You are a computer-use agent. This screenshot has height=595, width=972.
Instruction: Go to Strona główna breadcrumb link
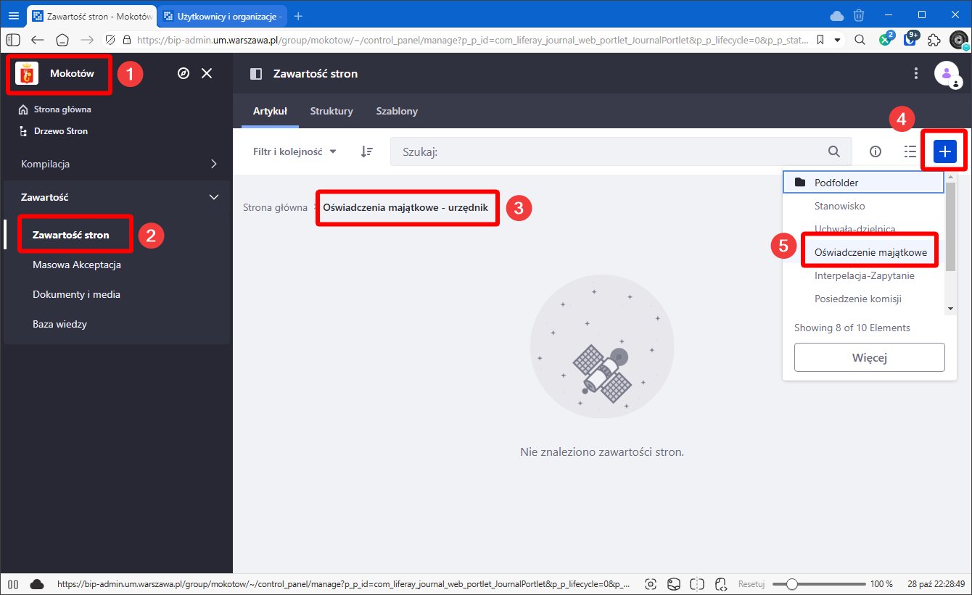tap(275, 207)
